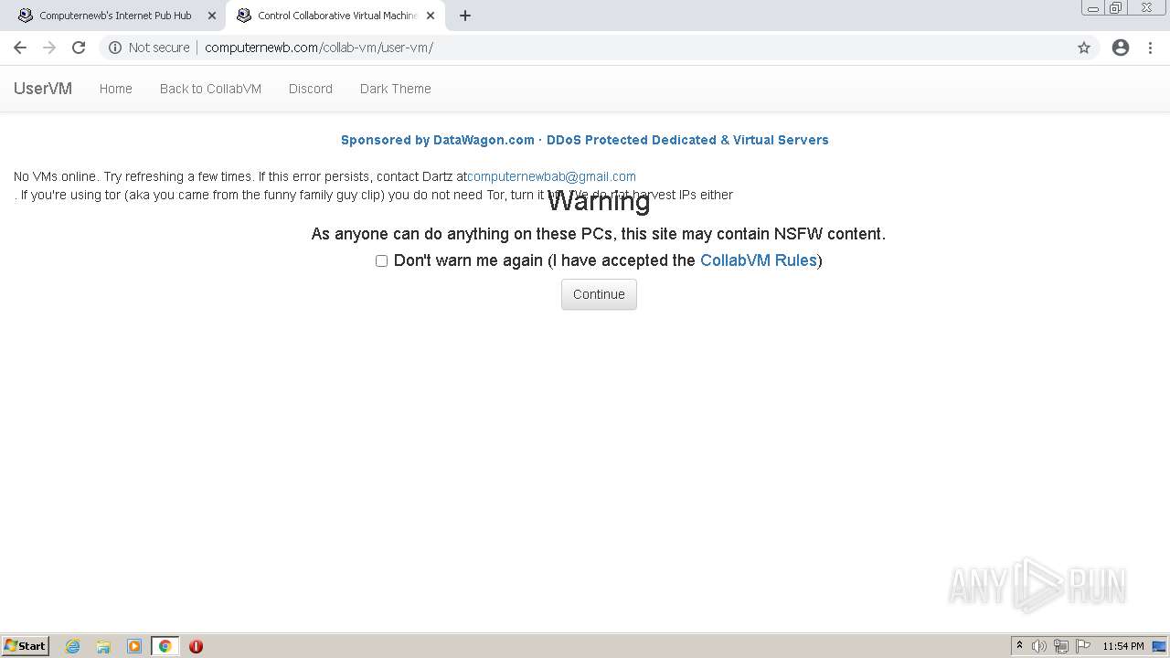This screenshot has width=1170, height=658.
Task: Open Windows Explorer folder on taskbar
Action: [x=103, y=646]
